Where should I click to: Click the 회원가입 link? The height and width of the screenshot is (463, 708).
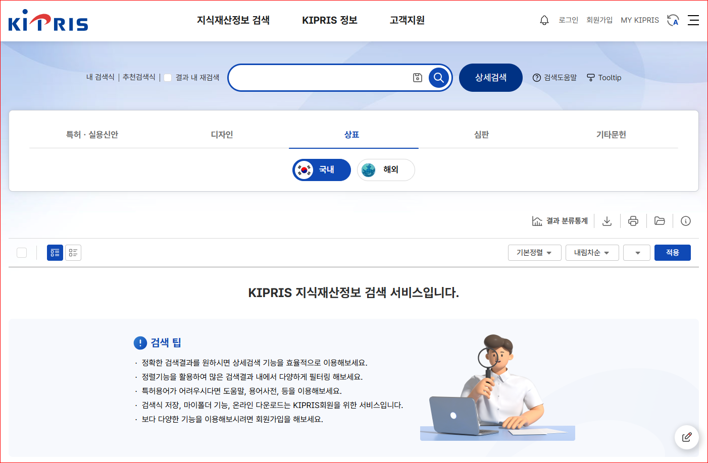[599, 20]
